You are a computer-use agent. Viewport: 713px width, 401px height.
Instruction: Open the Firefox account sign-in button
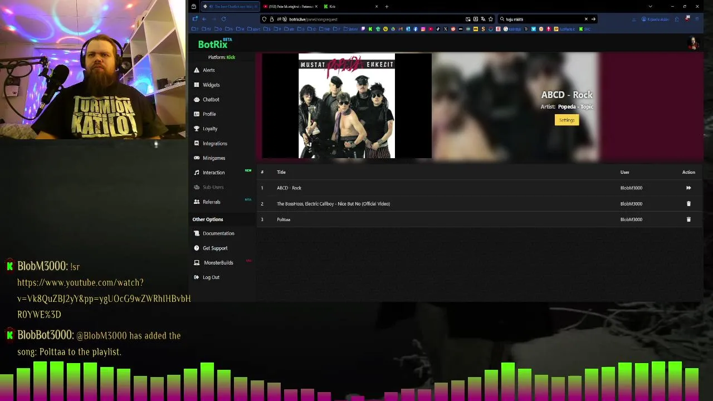coord(656,19)
